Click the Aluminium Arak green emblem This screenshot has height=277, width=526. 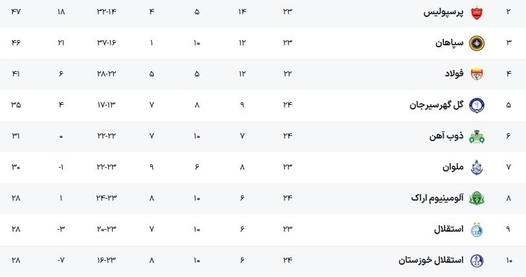(x=476, y=199)
